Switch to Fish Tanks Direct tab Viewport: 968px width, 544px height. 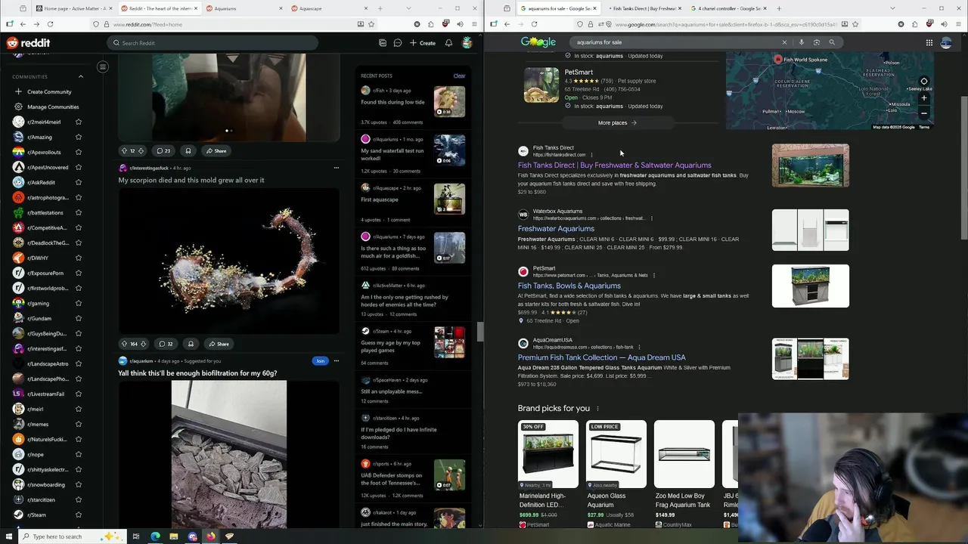pyautogui.click(x=644, y=8)
